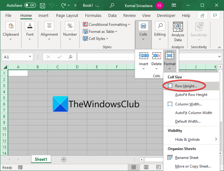Open the Redo history dropdown arrow
The width and height of the screenshot is (224, 171).
pos(69,5)
